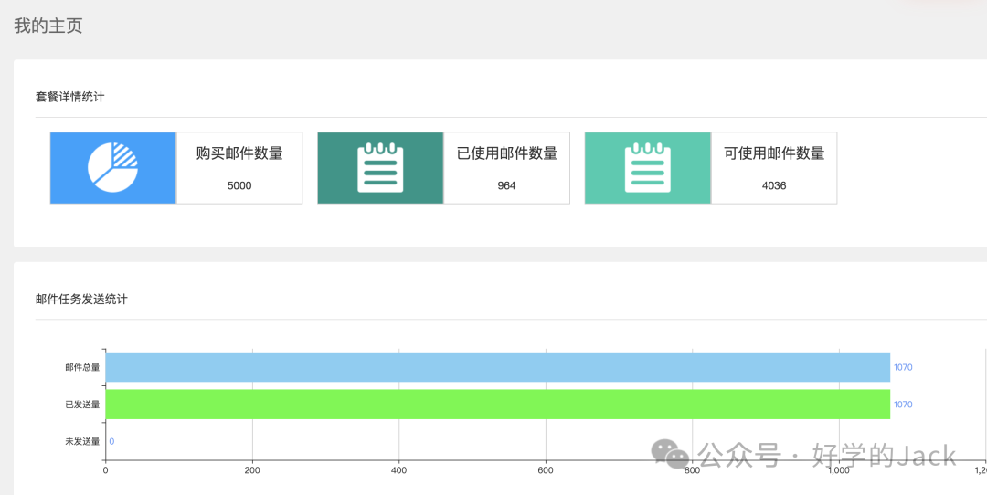
Task: Click the light blue 邮件总量 bar
Action: 498,367
